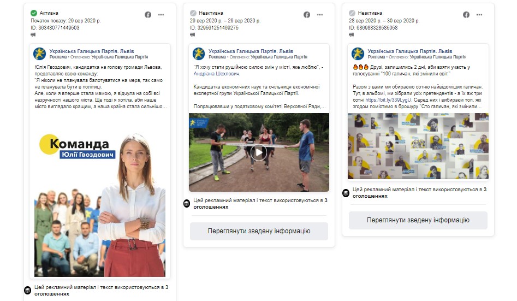Click party logo avatar in Юлія Гвоздович ad
This screenshot has width=517, height=301.
pos(39,54)
